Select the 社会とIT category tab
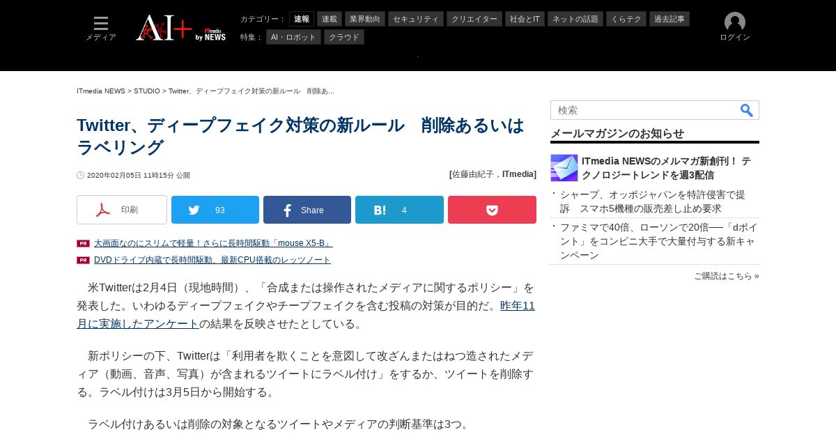 (x=525, y=19)
